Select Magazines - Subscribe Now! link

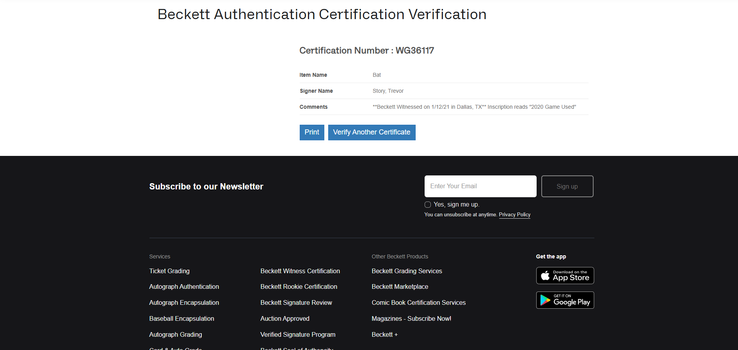(411, 318)
